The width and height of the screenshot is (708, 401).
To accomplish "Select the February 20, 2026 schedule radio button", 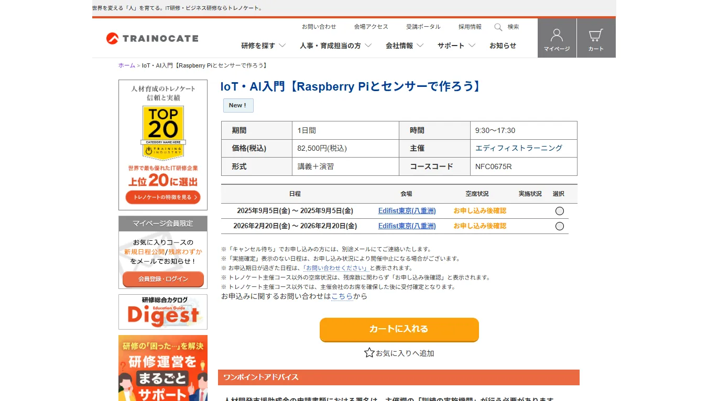I will [x=559, y=226].
